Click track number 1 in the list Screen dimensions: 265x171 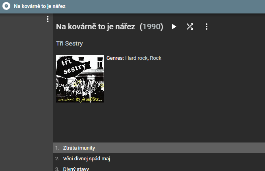click(57, 148)
